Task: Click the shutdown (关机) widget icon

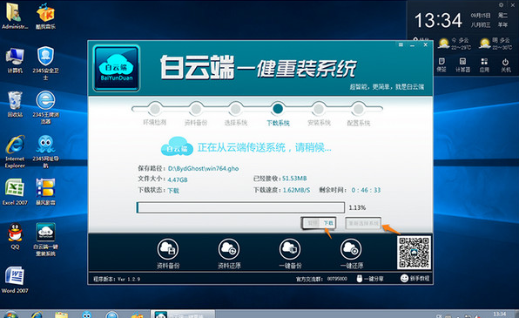Action: (x=505, y=65)
